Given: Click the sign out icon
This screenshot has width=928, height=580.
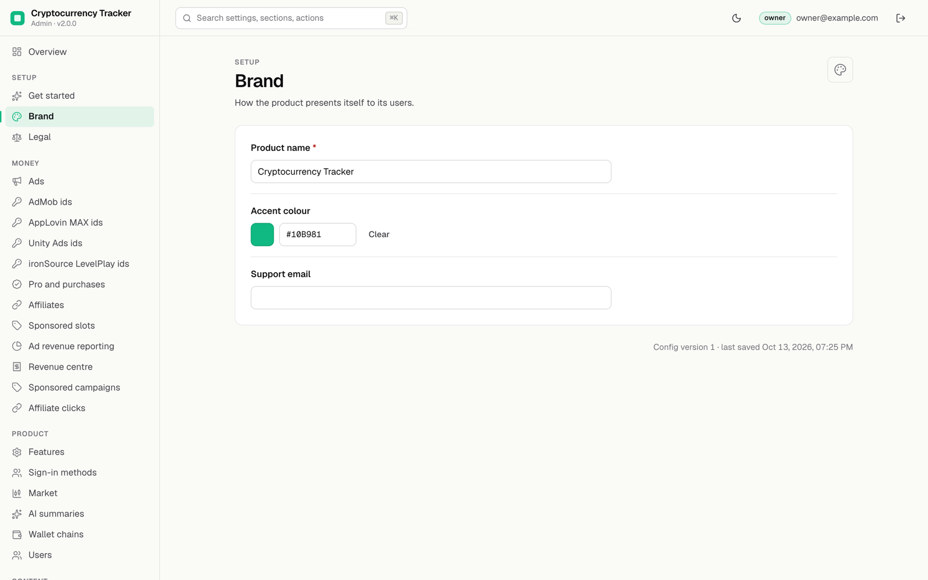Looking at the screenshot, I should coord(901,18).
